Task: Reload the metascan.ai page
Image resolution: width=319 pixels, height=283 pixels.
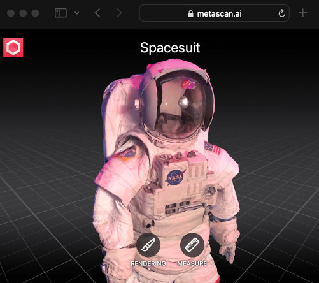Action: (281, 13)
